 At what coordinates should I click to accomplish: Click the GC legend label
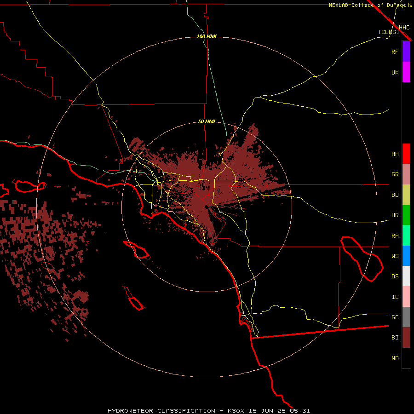395,317
